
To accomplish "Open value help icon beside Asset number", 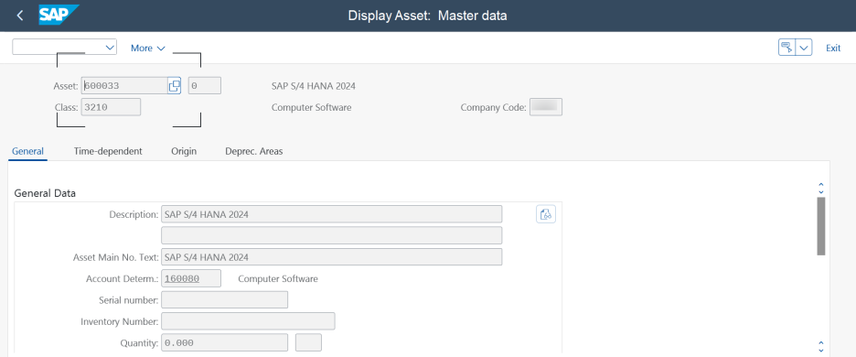I will point(174,86).
